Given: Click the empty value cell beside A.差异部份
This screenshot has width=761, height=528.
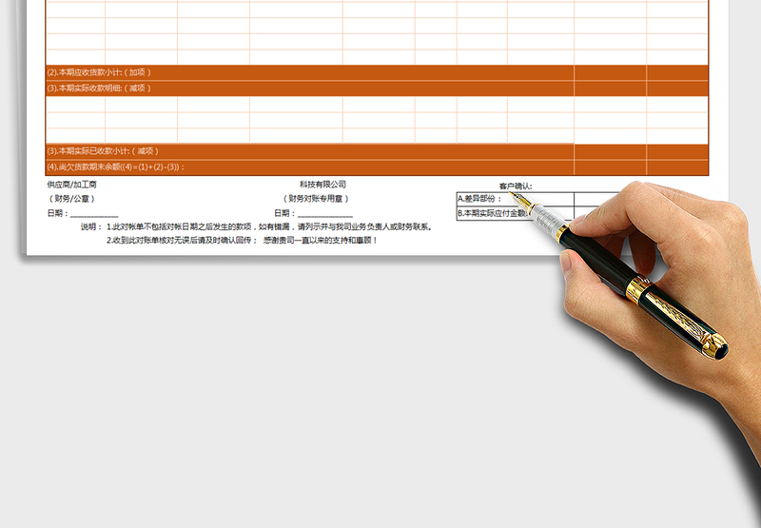Looking at the screenshot, I should click(595, 199).
